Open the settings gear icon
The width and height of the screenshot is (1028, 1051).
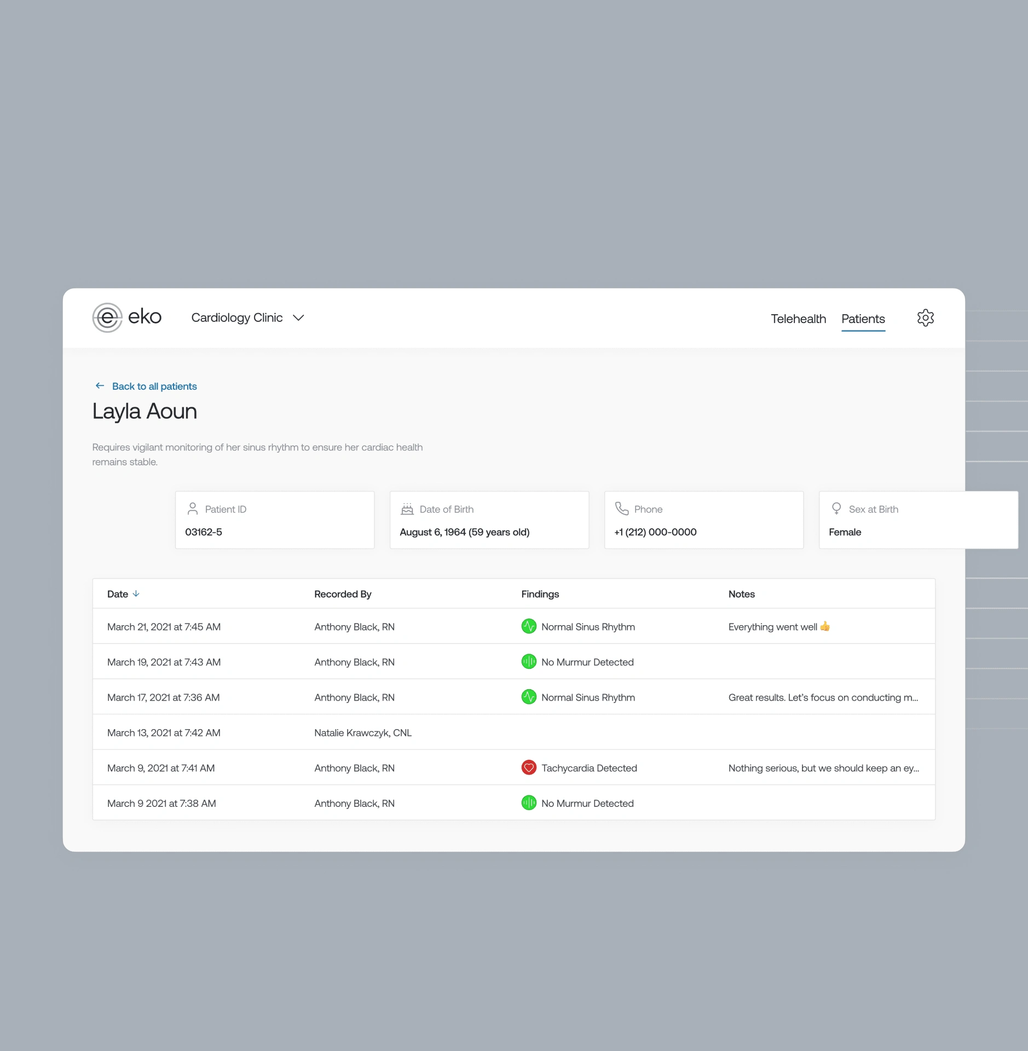tap(925, 317)
